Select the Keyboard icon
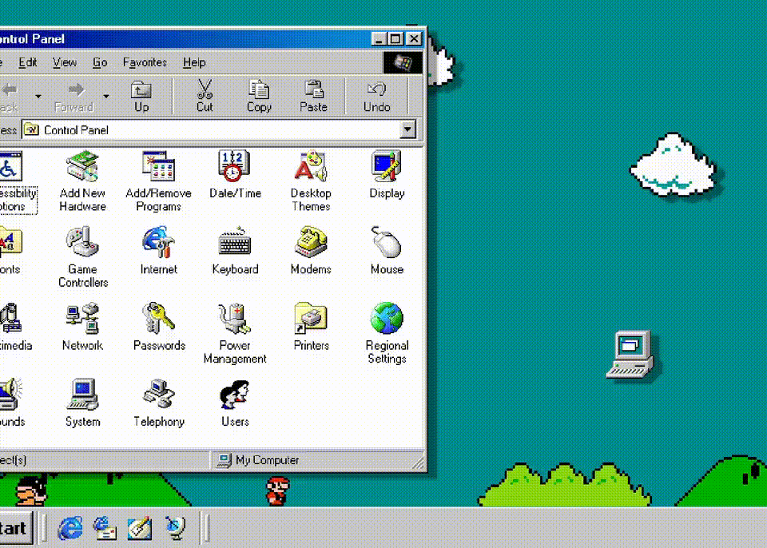This screenshot has height=548, width=767. tap(235, 243)
